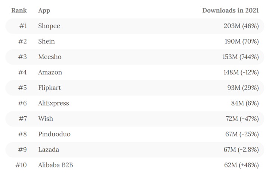Click the Alibaba B2B entry
Image resolution: width=276 pixels, height=179 pixels.
(x=55, y=165)
